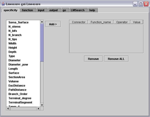Image resolution: width=150 pixels, height=117 pixels.
Task: Select the Diameter list entry
Action: pyautogui.click(x=23, y=60)
